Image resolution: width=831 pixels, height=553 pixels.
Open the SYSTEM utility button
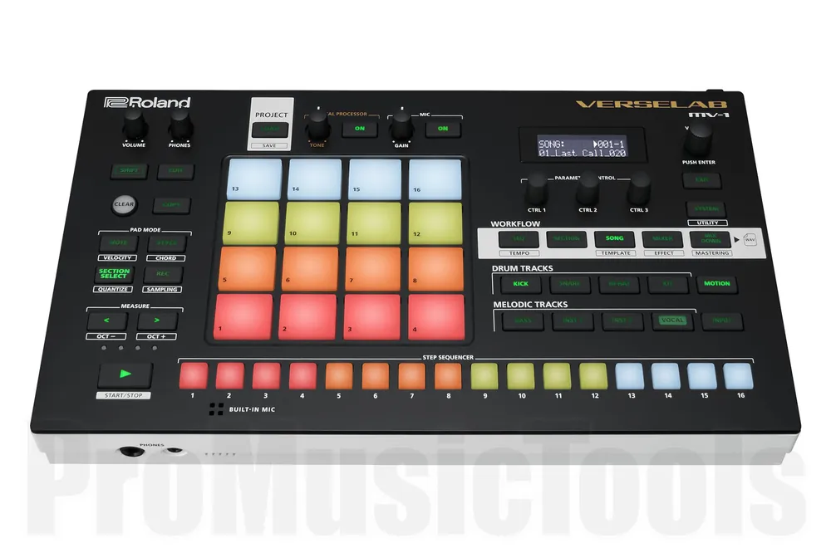click(x=706, y=208)
